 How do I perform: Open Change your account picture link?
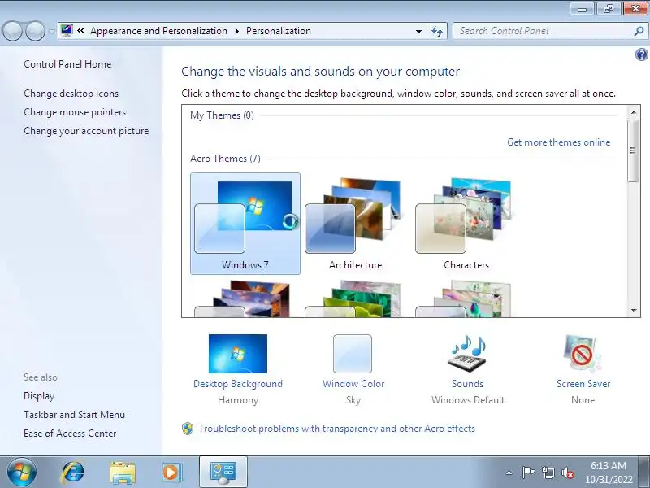[86, 131]
